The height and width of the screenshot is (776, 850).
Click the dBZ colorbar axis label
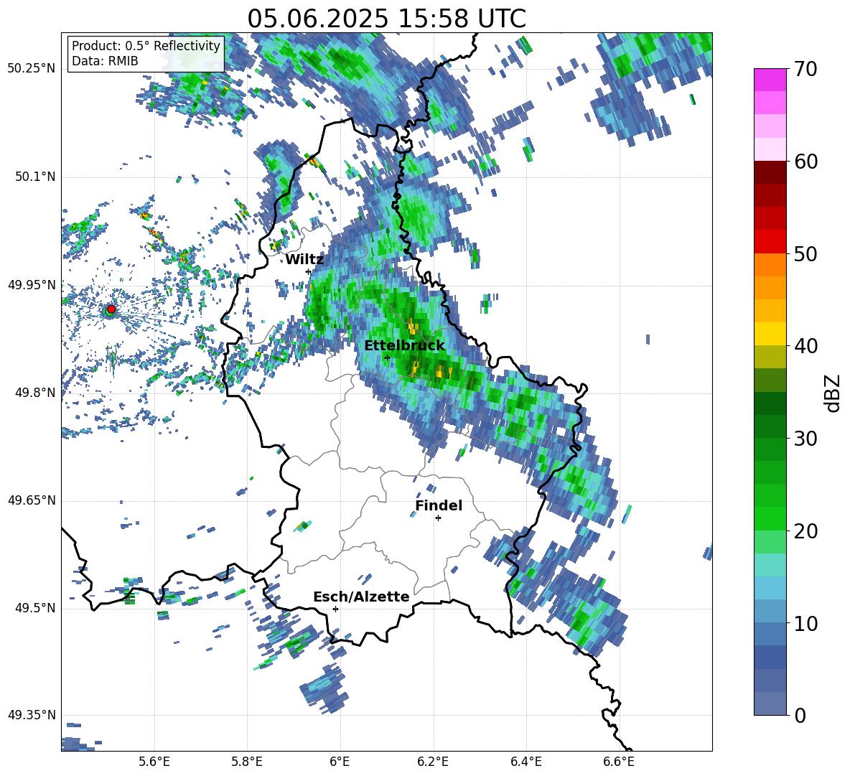pos(832,393)
